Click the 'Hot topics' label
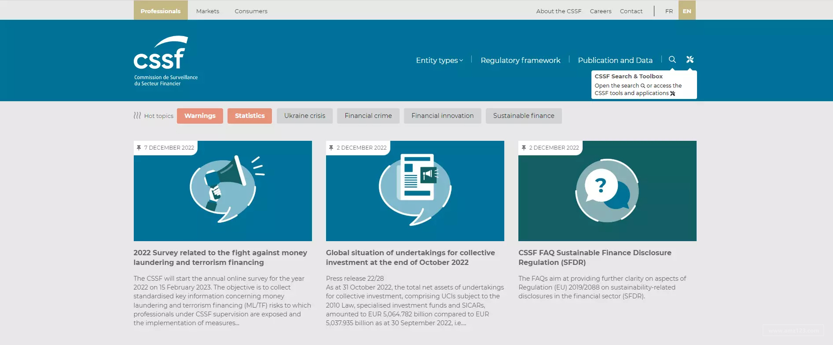This screenshot has height=345, width=833. [159, 116]
